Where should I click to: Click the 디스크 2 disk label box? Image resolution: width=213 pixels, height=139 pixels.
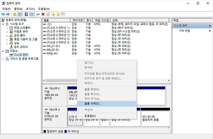click(55, 95)
